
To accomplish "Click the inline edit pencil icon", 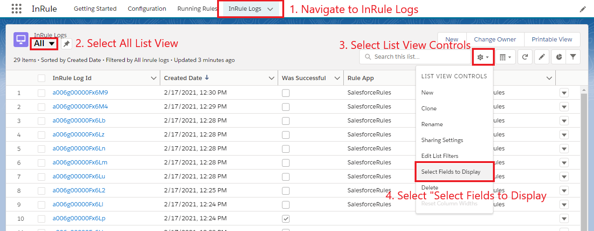I will pyautogui.click(x=541, y=57).
